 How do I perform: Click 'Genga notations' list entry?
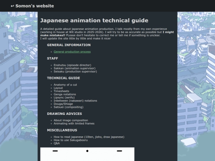click(x=65, y=94)
